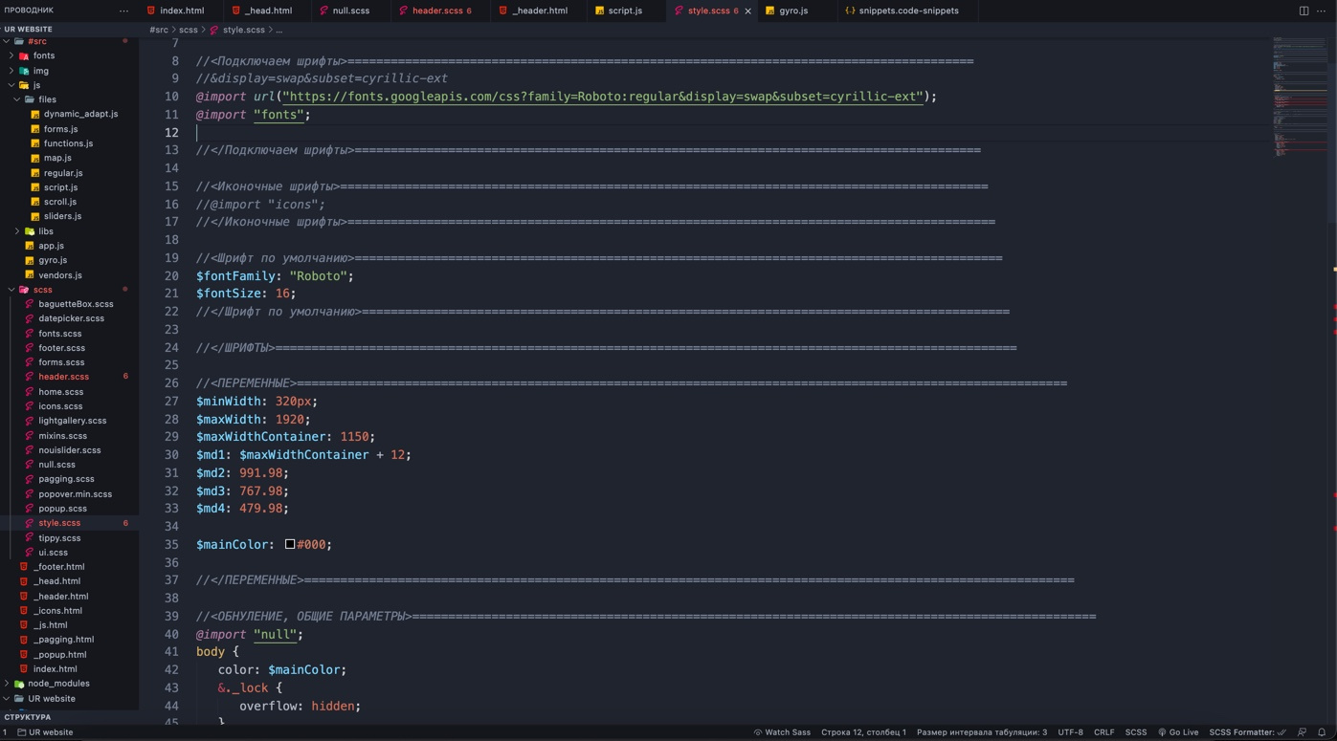Open vendors.js file

[x=60, y=275]
